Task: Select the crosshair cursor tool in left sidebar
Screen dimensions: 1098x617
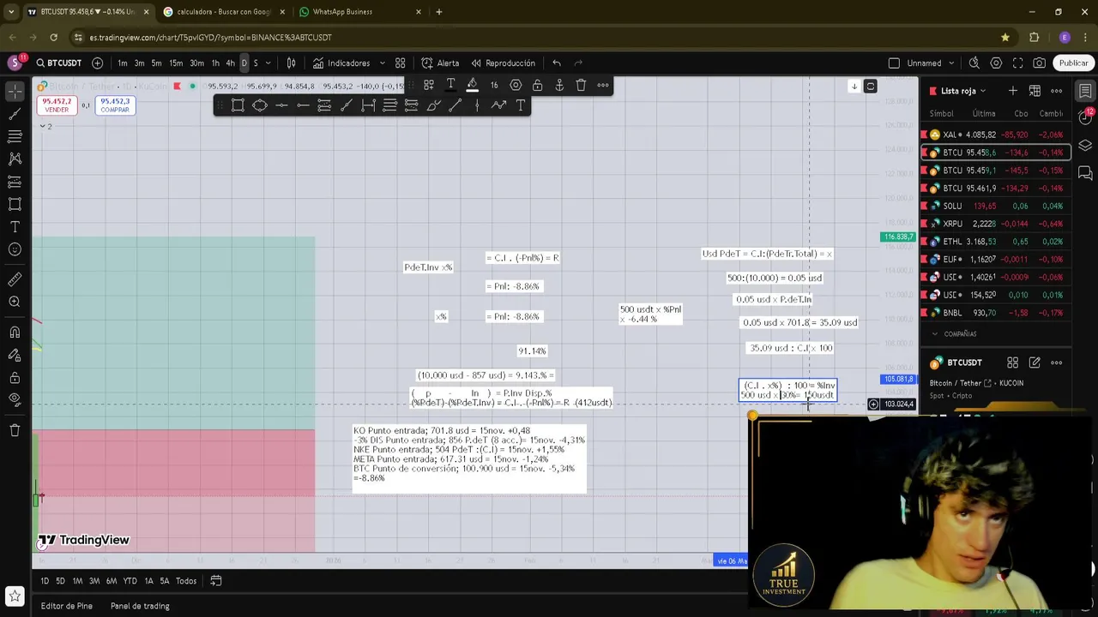Action: pos(15,91)
